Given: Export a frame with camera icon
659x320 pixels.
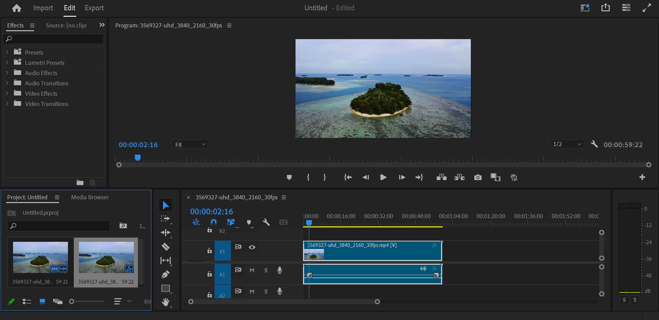Looking at the screenshot, I should pos(478,177).
